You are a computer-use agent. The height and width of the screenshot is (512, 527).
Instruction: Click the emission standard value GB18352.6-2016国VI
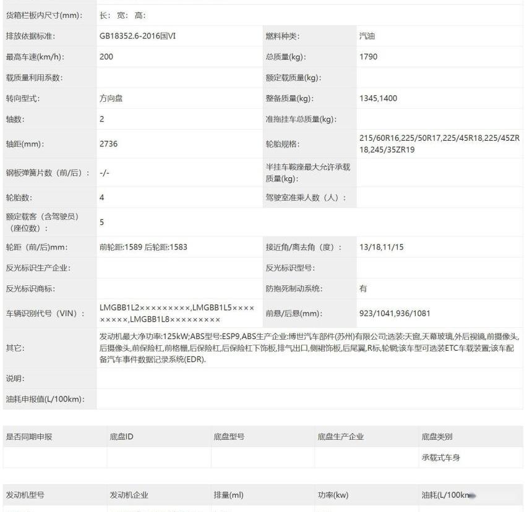pyautogui.click(x=137, y=36)
